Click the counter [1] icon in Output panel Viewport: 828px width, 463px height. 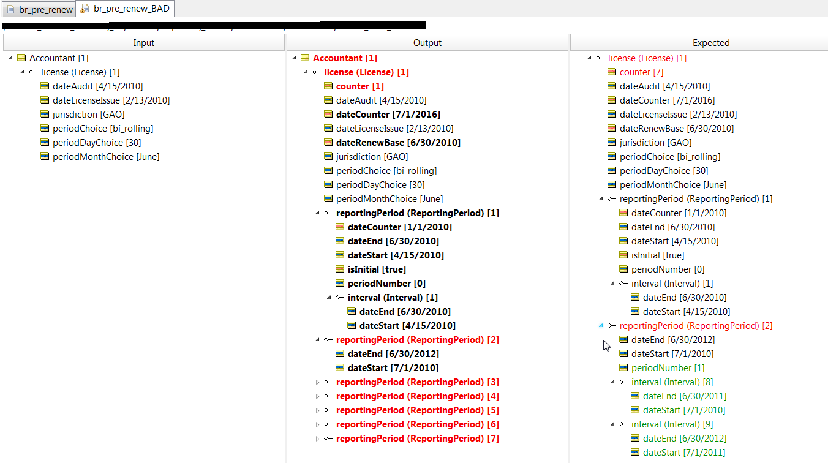(x=328, y=86)
